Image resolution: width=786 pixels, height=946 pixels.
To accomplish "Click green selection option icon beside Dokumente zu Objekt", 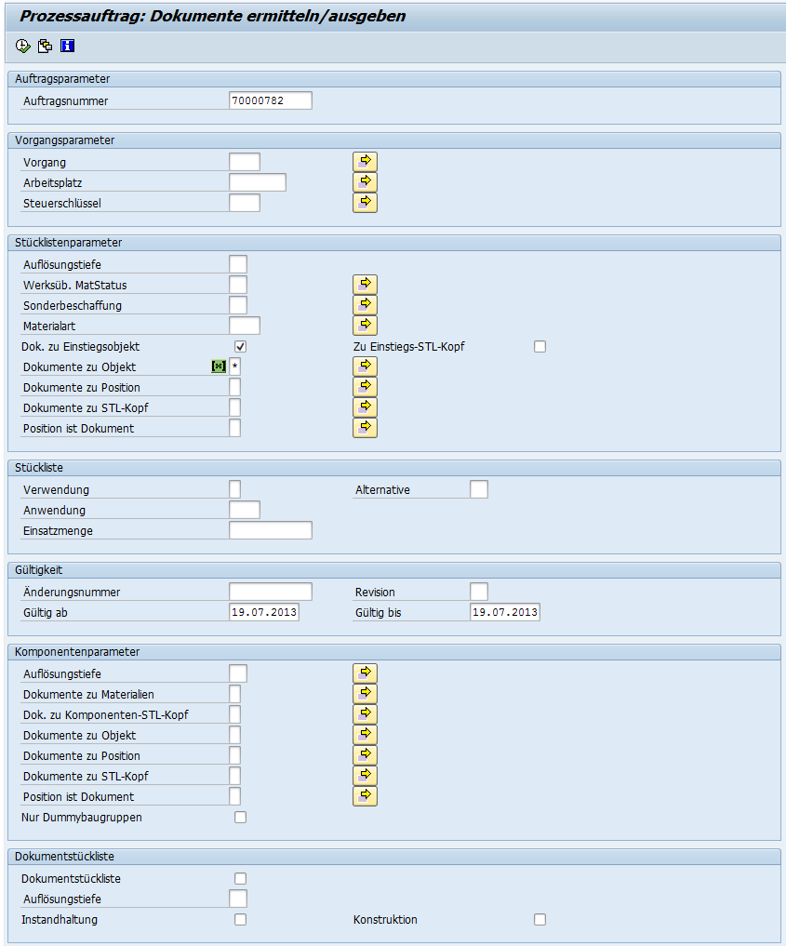I will (x=219, y=366).
